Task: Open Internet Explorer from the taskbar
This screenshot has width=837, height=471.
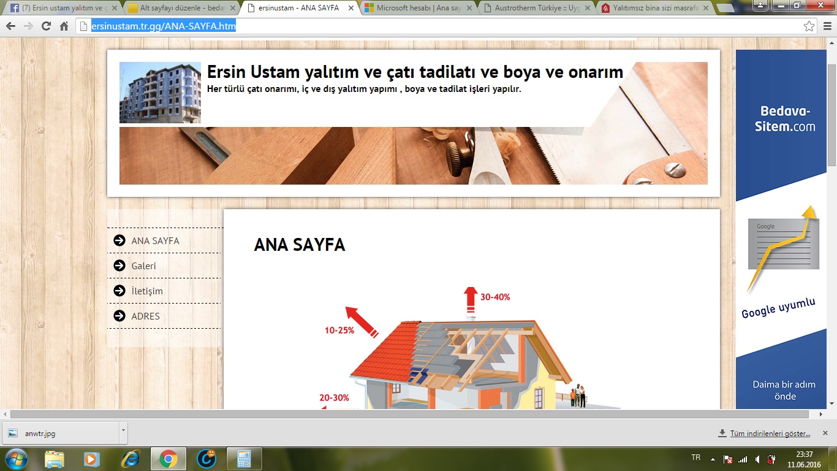Action: (x=130, y=459)
